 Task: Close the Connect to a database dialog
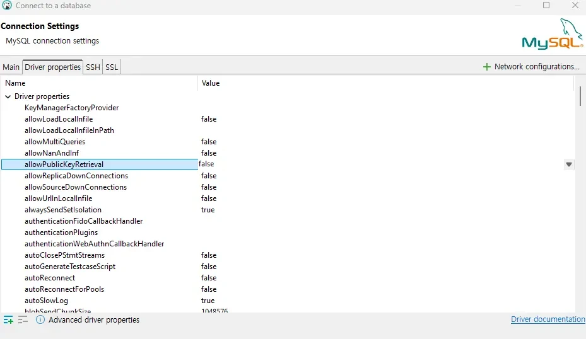coord(575,5)
